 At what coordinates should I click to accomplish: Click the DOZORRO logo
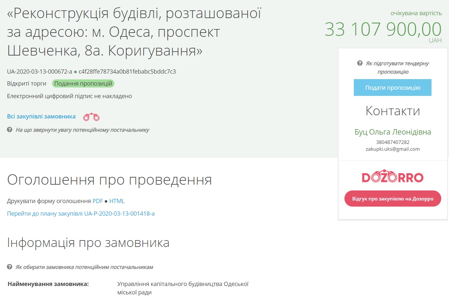coord(392,176)
